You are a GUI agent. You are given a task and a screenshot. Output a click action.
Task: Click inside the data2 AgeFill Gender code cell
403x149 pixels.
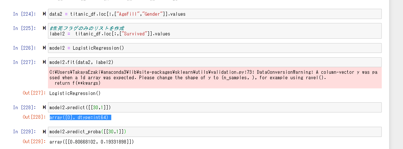(220, 14)
